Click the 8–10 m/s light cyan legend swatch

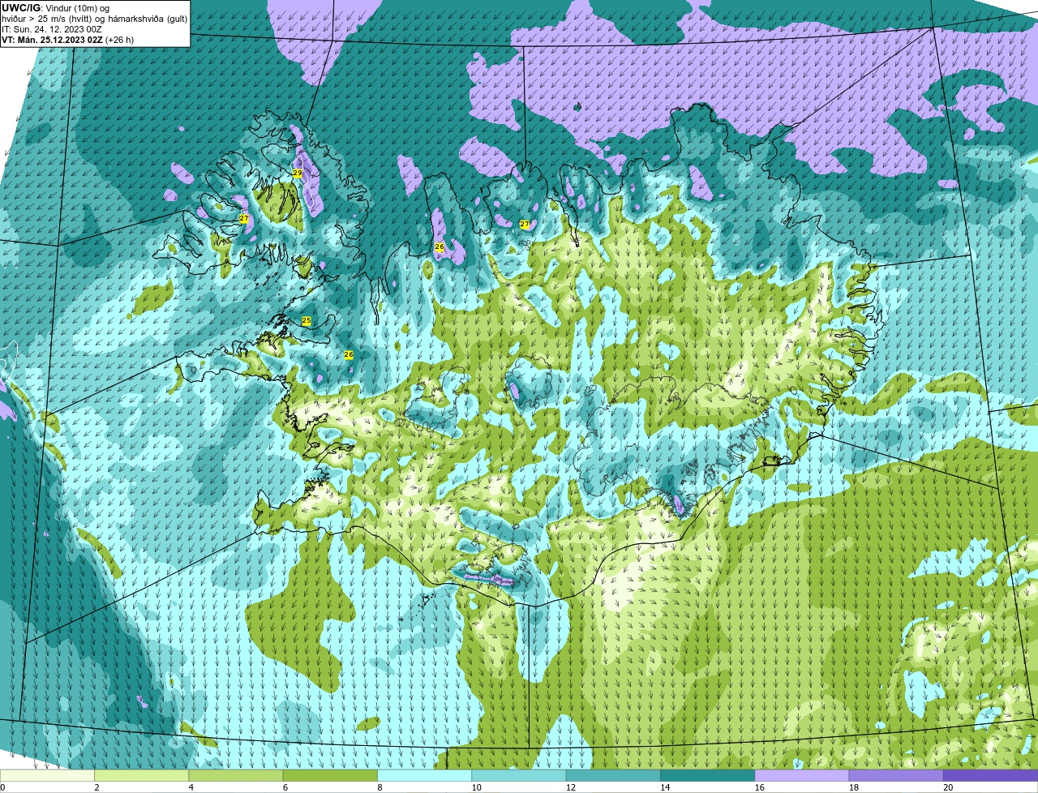(424, 775)
